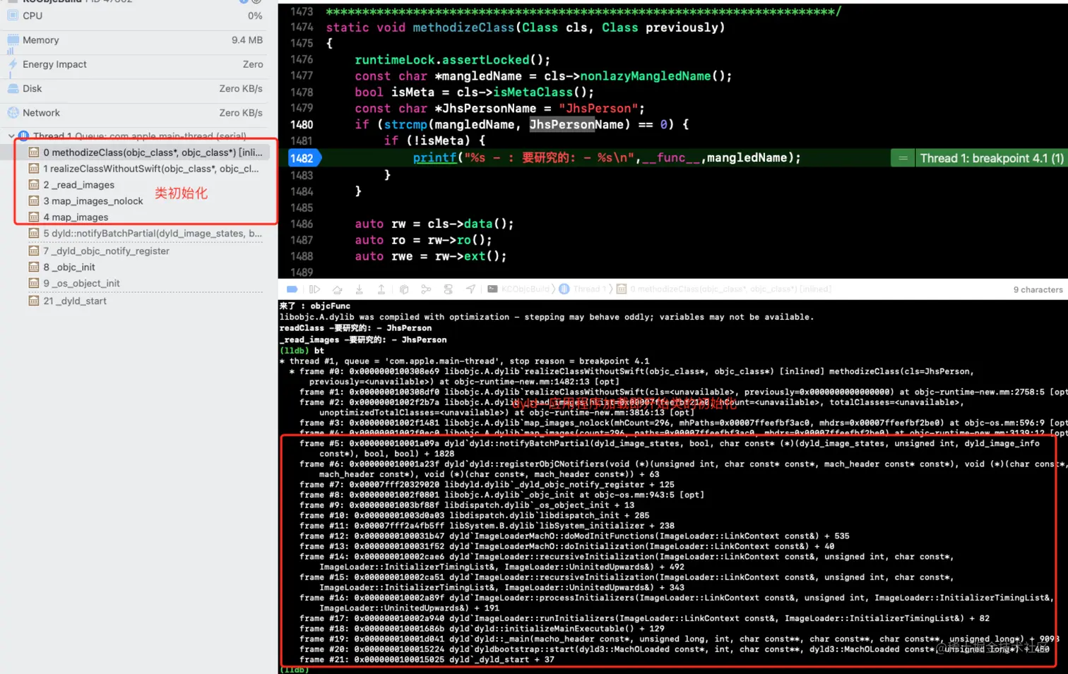The image size is (1068, 674).
Task: Click the frame #5 line in console backtrace
Action: click(669, 448)
